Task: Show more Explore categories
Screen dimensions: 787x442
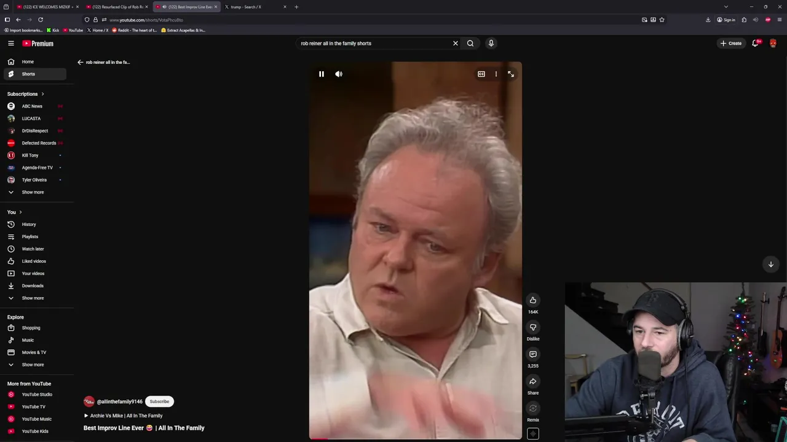Action: pyautogui.click(x=34, y=365)
